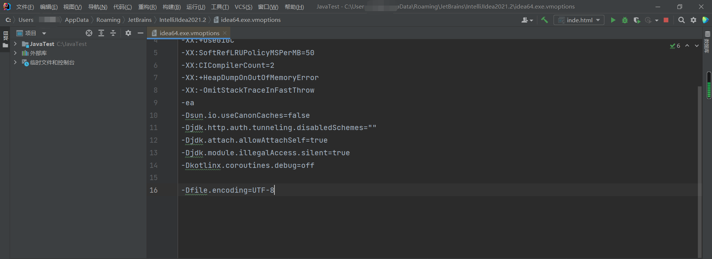Screen dimensions: 712x259
Task: Run with coverage shield icon
Action: pos(637,20)
